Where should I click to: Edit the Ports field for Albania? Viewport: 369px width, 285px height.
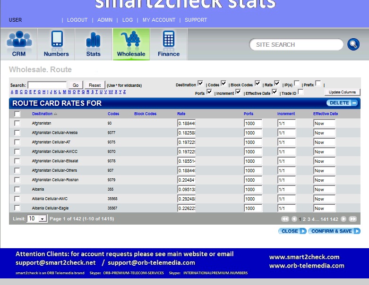(x=253, y=189)
